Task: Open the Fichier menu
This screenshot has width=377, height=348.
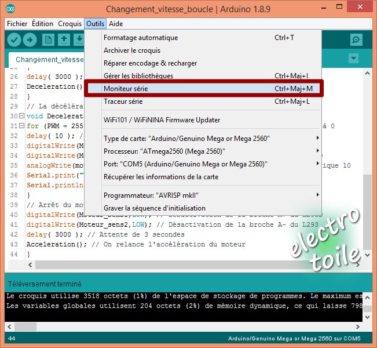Action: coord(17,24)
